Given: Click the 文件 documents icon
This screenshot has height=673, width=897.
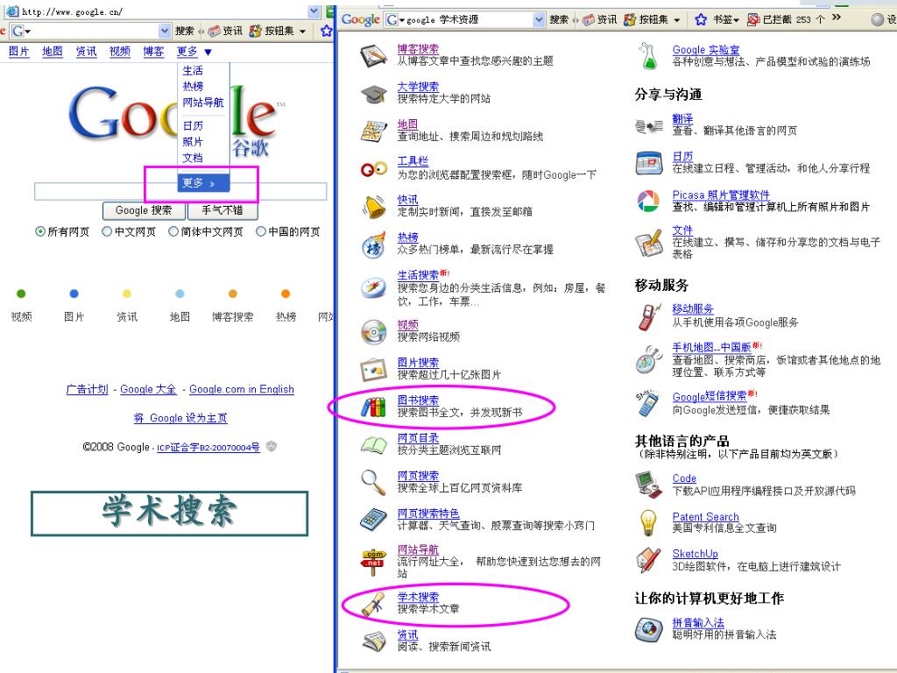Looking at the screenshot, I should pos(649,244).
